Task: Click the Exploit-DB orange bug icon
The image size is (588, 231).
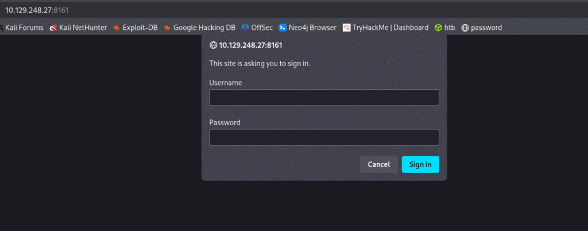Action: tap(117, 28)
